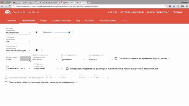The height and width of the screenshot is (106, 189).
Task: Open the help icon after background mode option
Action: click(x=77, y=82)
